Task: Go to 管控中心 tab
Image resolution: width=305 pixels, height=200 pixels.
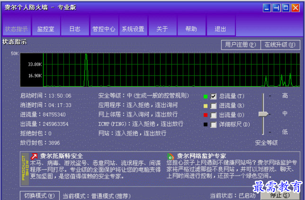Action: tap(104, 26)
